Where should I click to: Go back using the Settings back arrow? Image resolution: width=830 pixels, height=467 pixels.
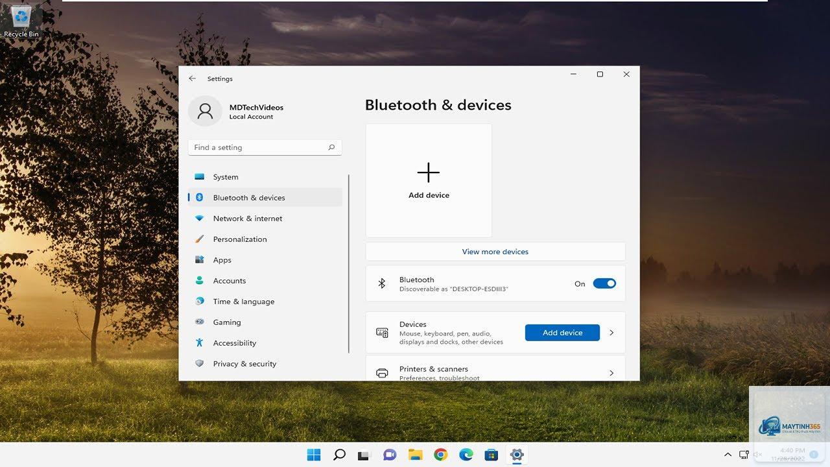click(x=193, y=78)
